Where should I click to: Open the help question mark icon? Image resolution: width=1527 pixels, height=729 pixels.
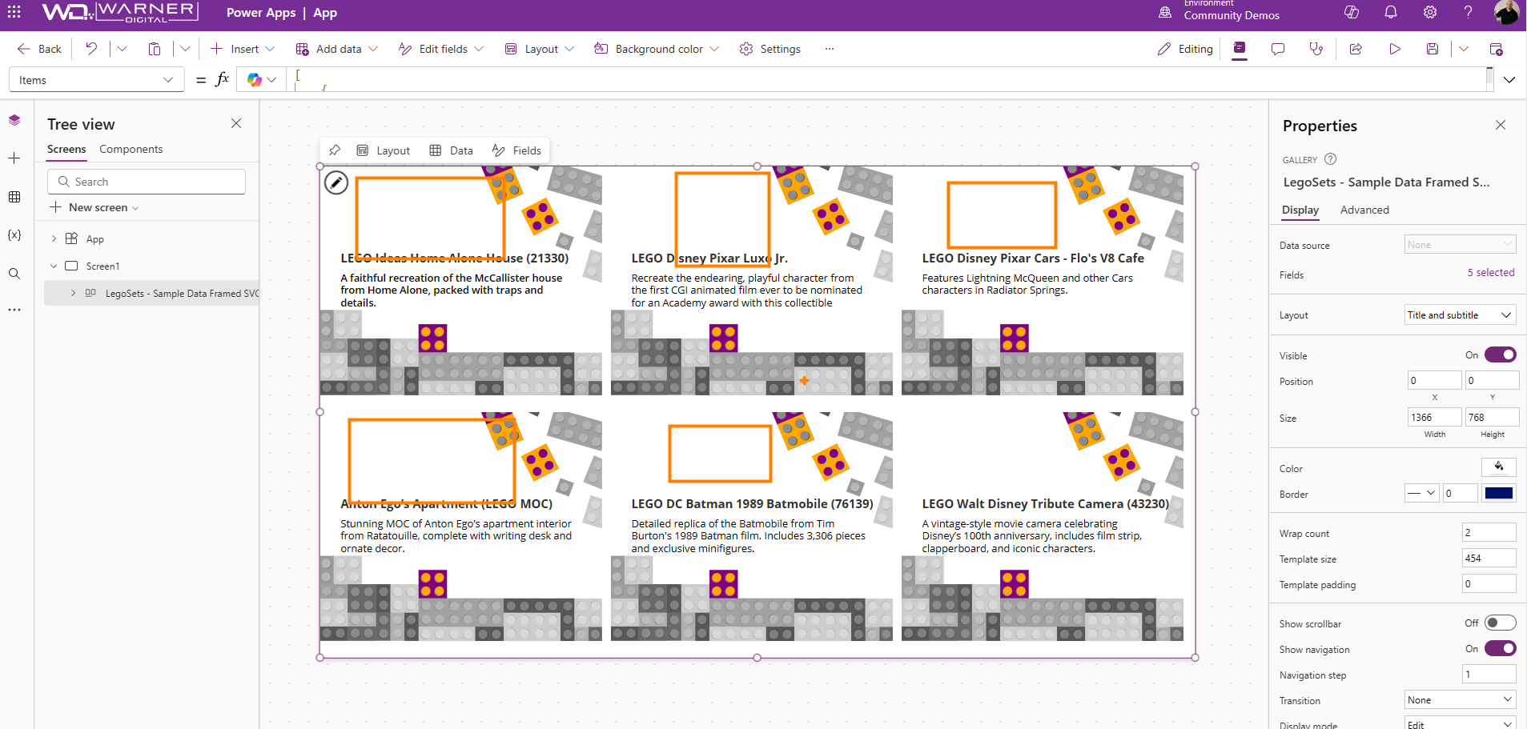click(1468, 12)
